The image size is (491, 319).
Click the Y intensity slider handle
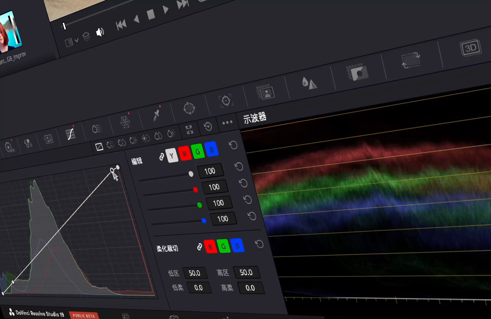(x=191, y=174)
